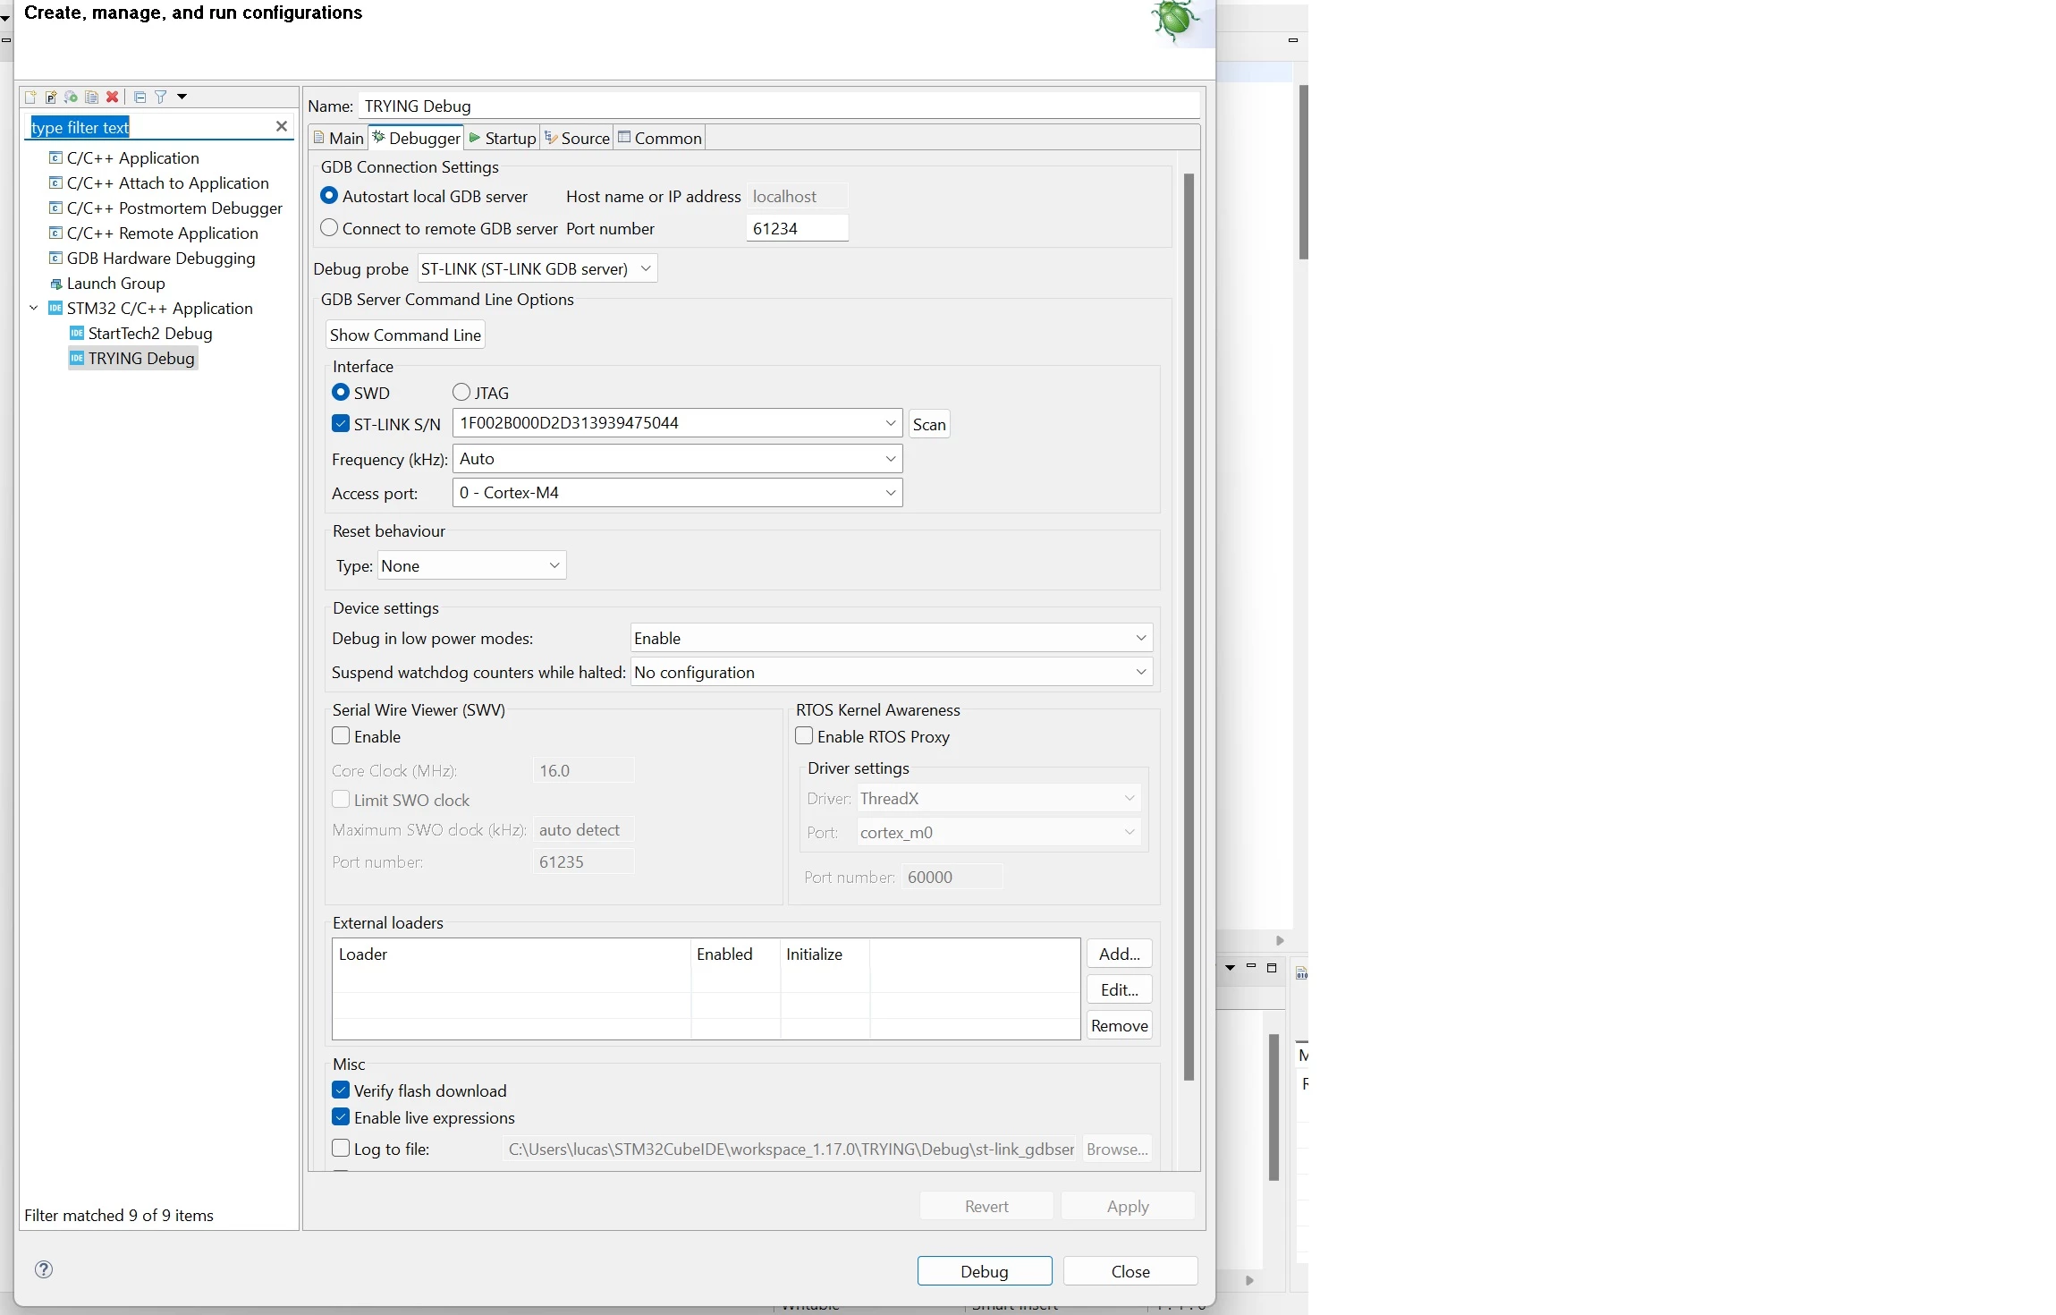Click Remove for external loaders
Screen dimensions: 2056x1315
[1120, 1025]
